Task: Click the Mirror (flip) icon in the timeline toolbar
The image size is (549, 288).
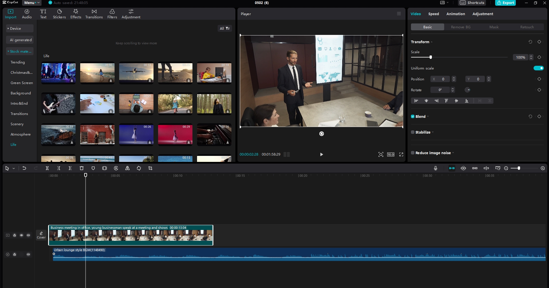Action: pos(127,168)
